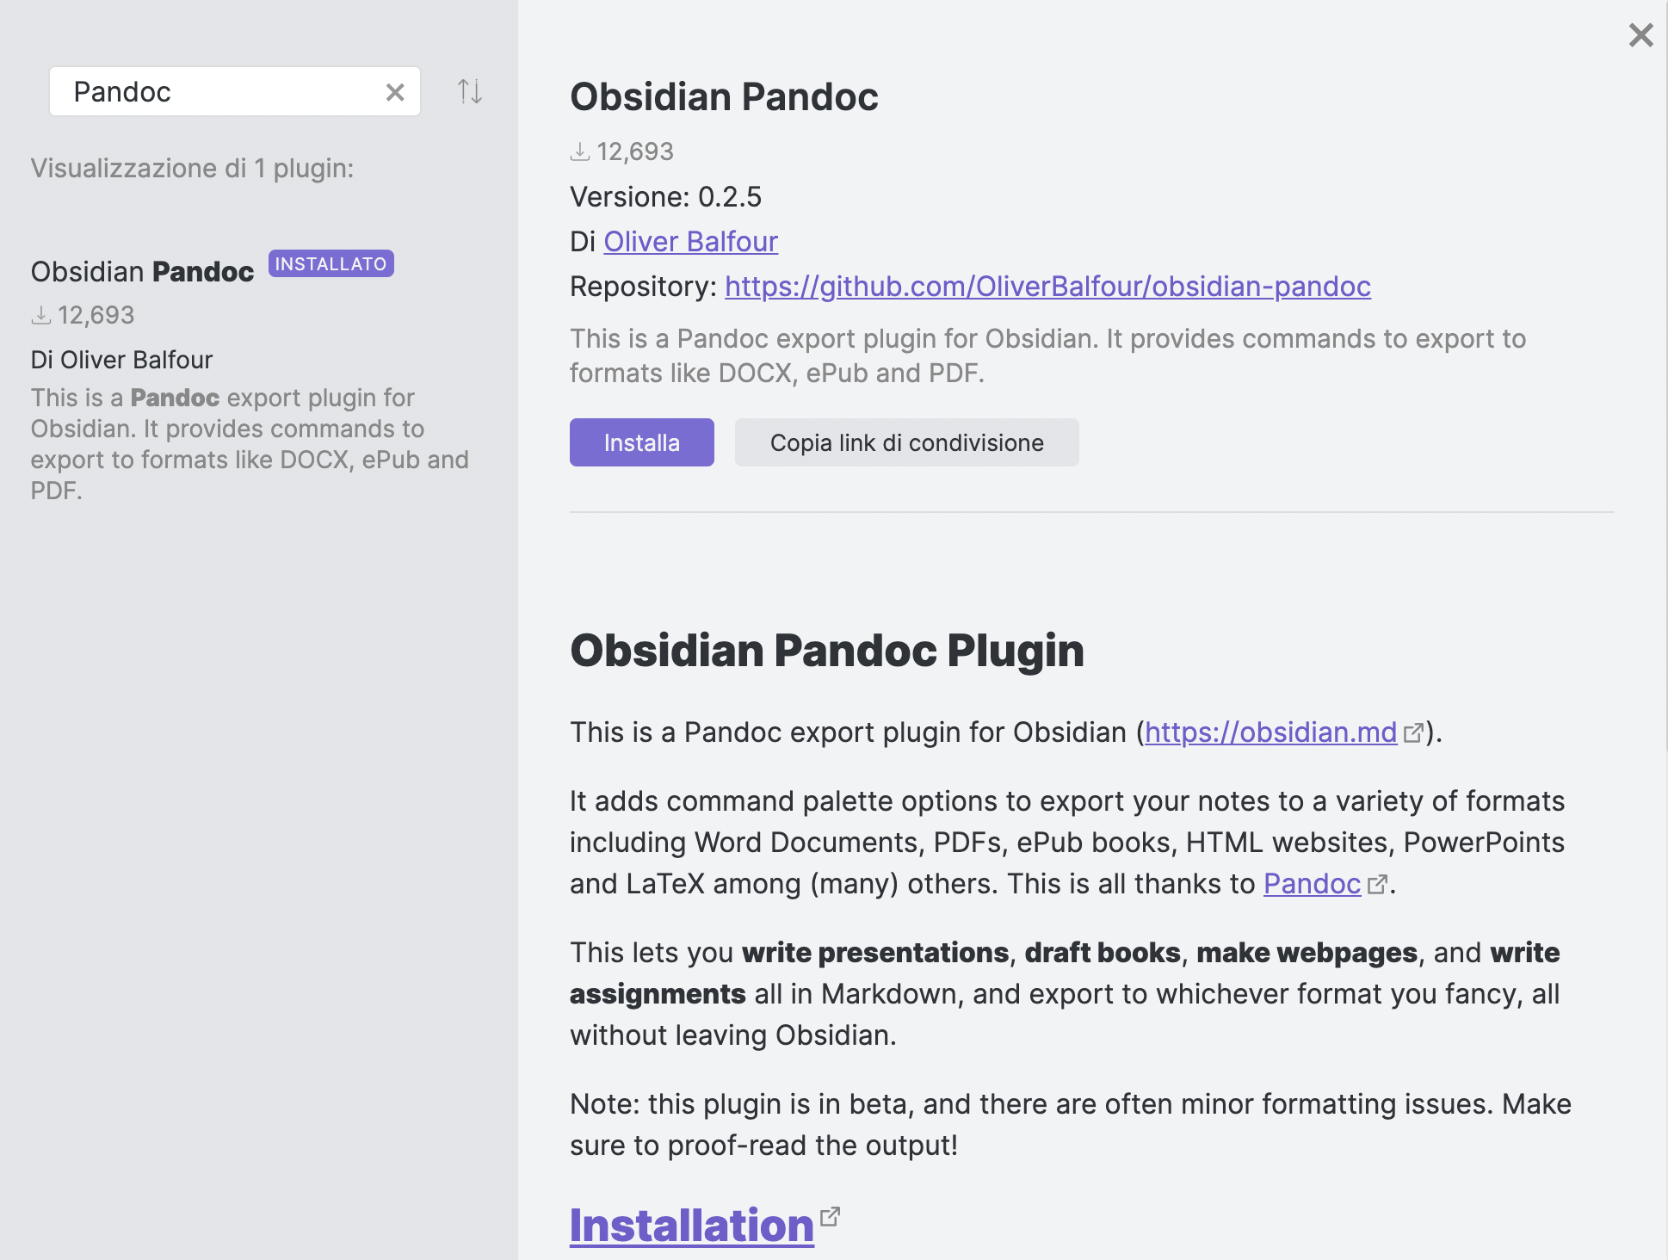
Task: Close the community plugins dialog
Action: click(x=1640, y=35)
